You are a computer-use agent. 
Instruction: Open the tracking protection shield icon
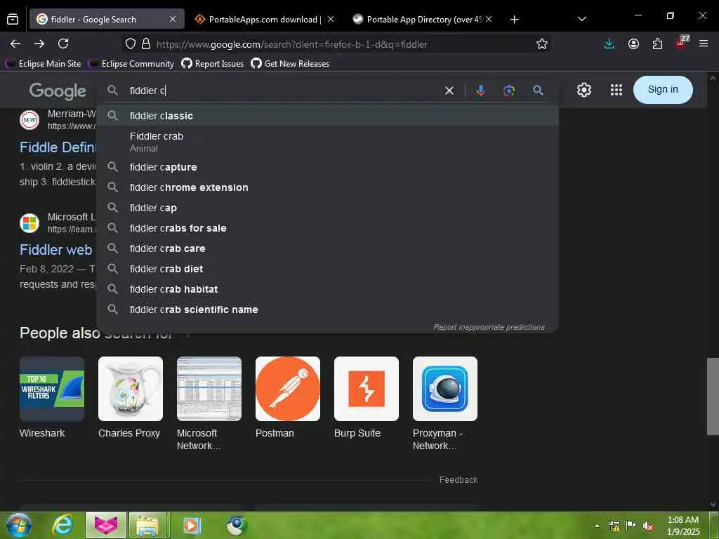pos(131,44)
